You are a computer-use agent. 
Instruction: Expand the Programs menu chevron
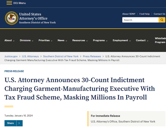pos(107,41)
